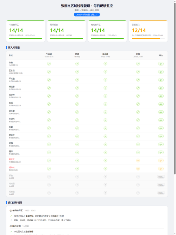
Task: Click 刘安帮's 日报 check icon
Action: pyautogui.click(x=138, y=96)
